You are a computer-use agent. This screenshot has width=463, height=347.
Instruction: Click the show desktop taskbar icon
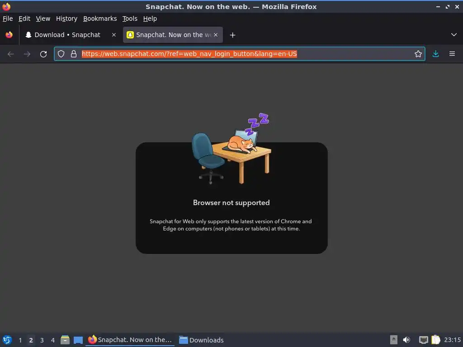(78, 340)
